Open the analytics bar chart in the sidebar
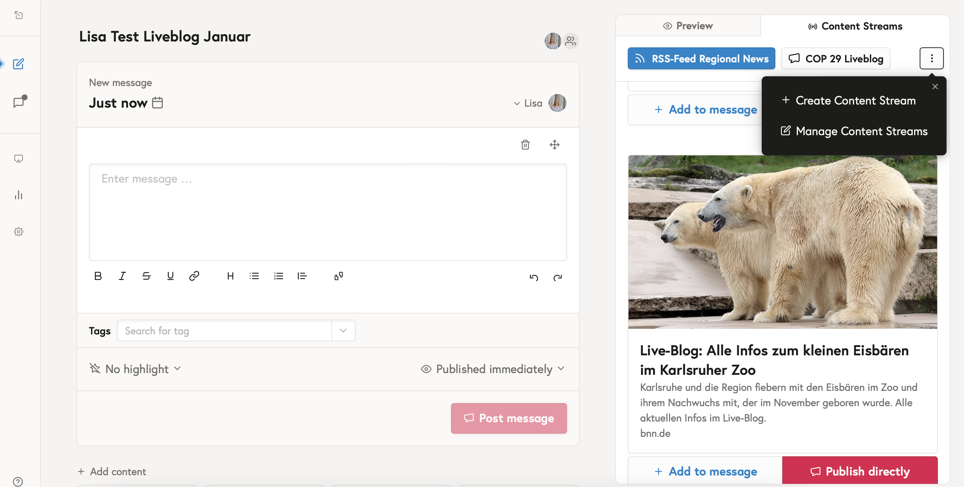 tap(19, 195)
